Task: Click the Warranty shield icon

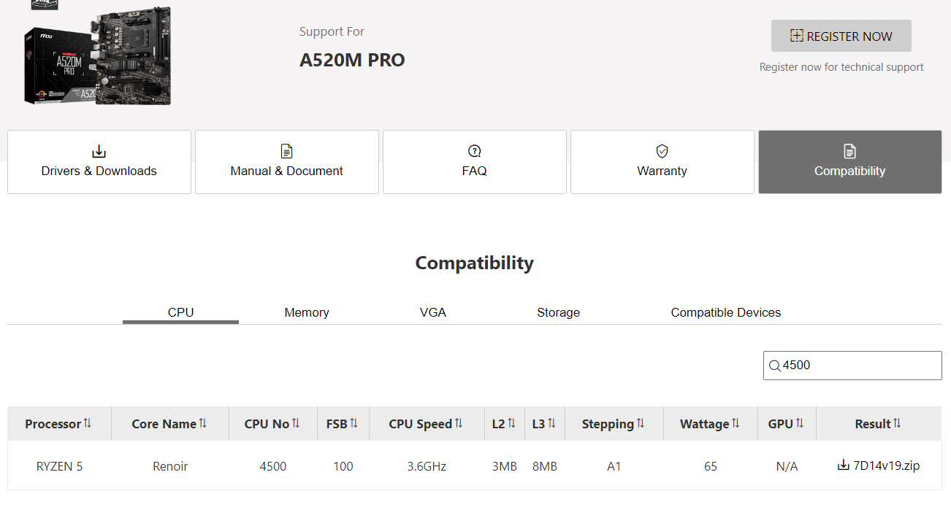Action: (x=662, y=151)
